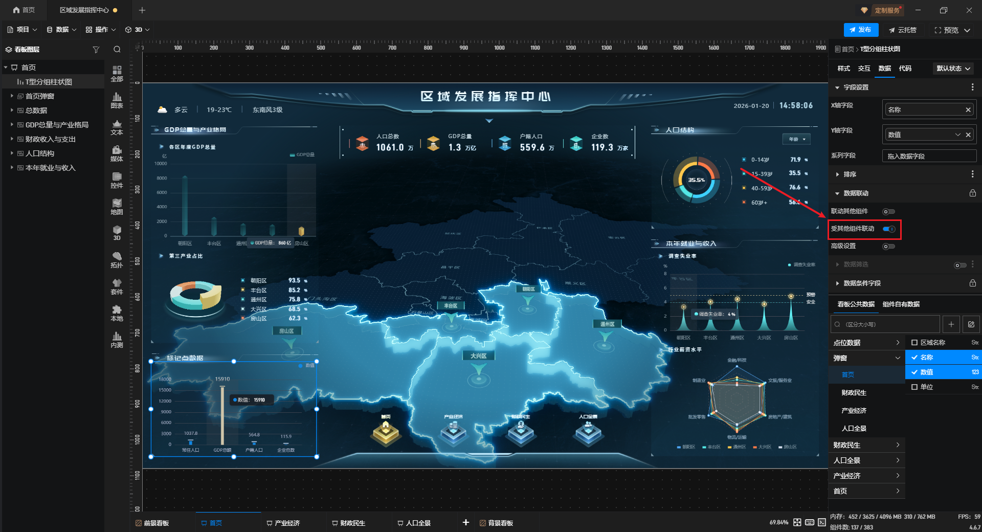The image size is (982, 532).
Task: Select the 地图 map component icon
Action: [117, 206]
